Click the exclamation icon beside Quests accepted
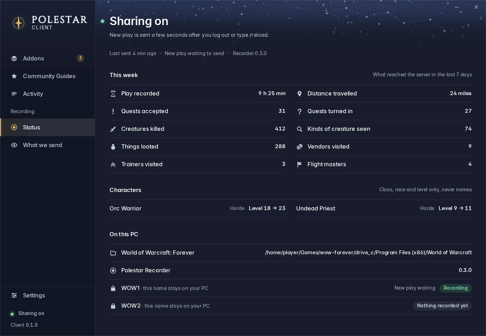486x336 pixels. tap(113, 111)
